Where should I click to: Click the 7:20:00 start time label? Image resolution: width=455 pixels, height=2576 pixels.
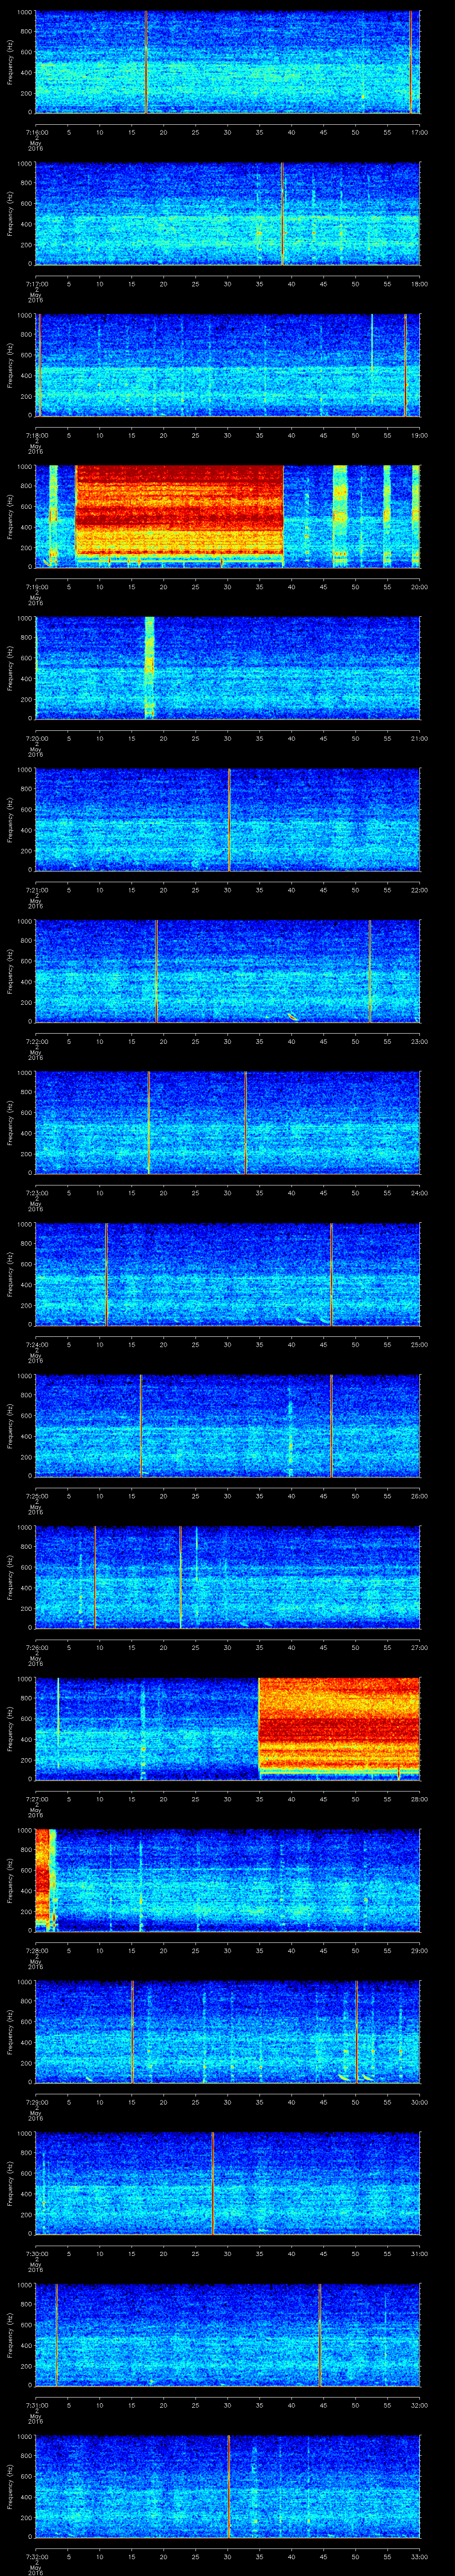36,738
